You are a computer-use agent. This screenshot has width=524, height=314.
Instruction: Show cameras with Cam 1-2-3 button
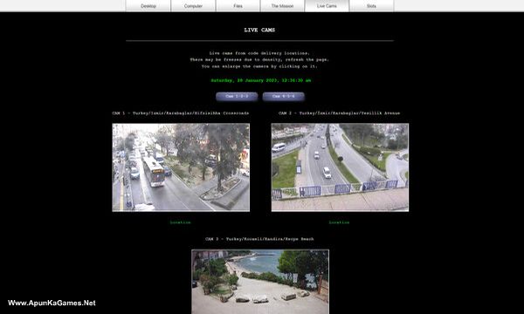[x=237, y=97]
